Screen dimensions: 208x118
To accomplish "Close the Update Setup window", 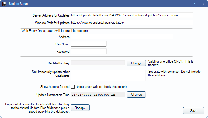I will [203, 4].
